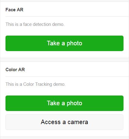Select the Face AR heading
Screen dimensions: 129x139
(x=14, y=10)
